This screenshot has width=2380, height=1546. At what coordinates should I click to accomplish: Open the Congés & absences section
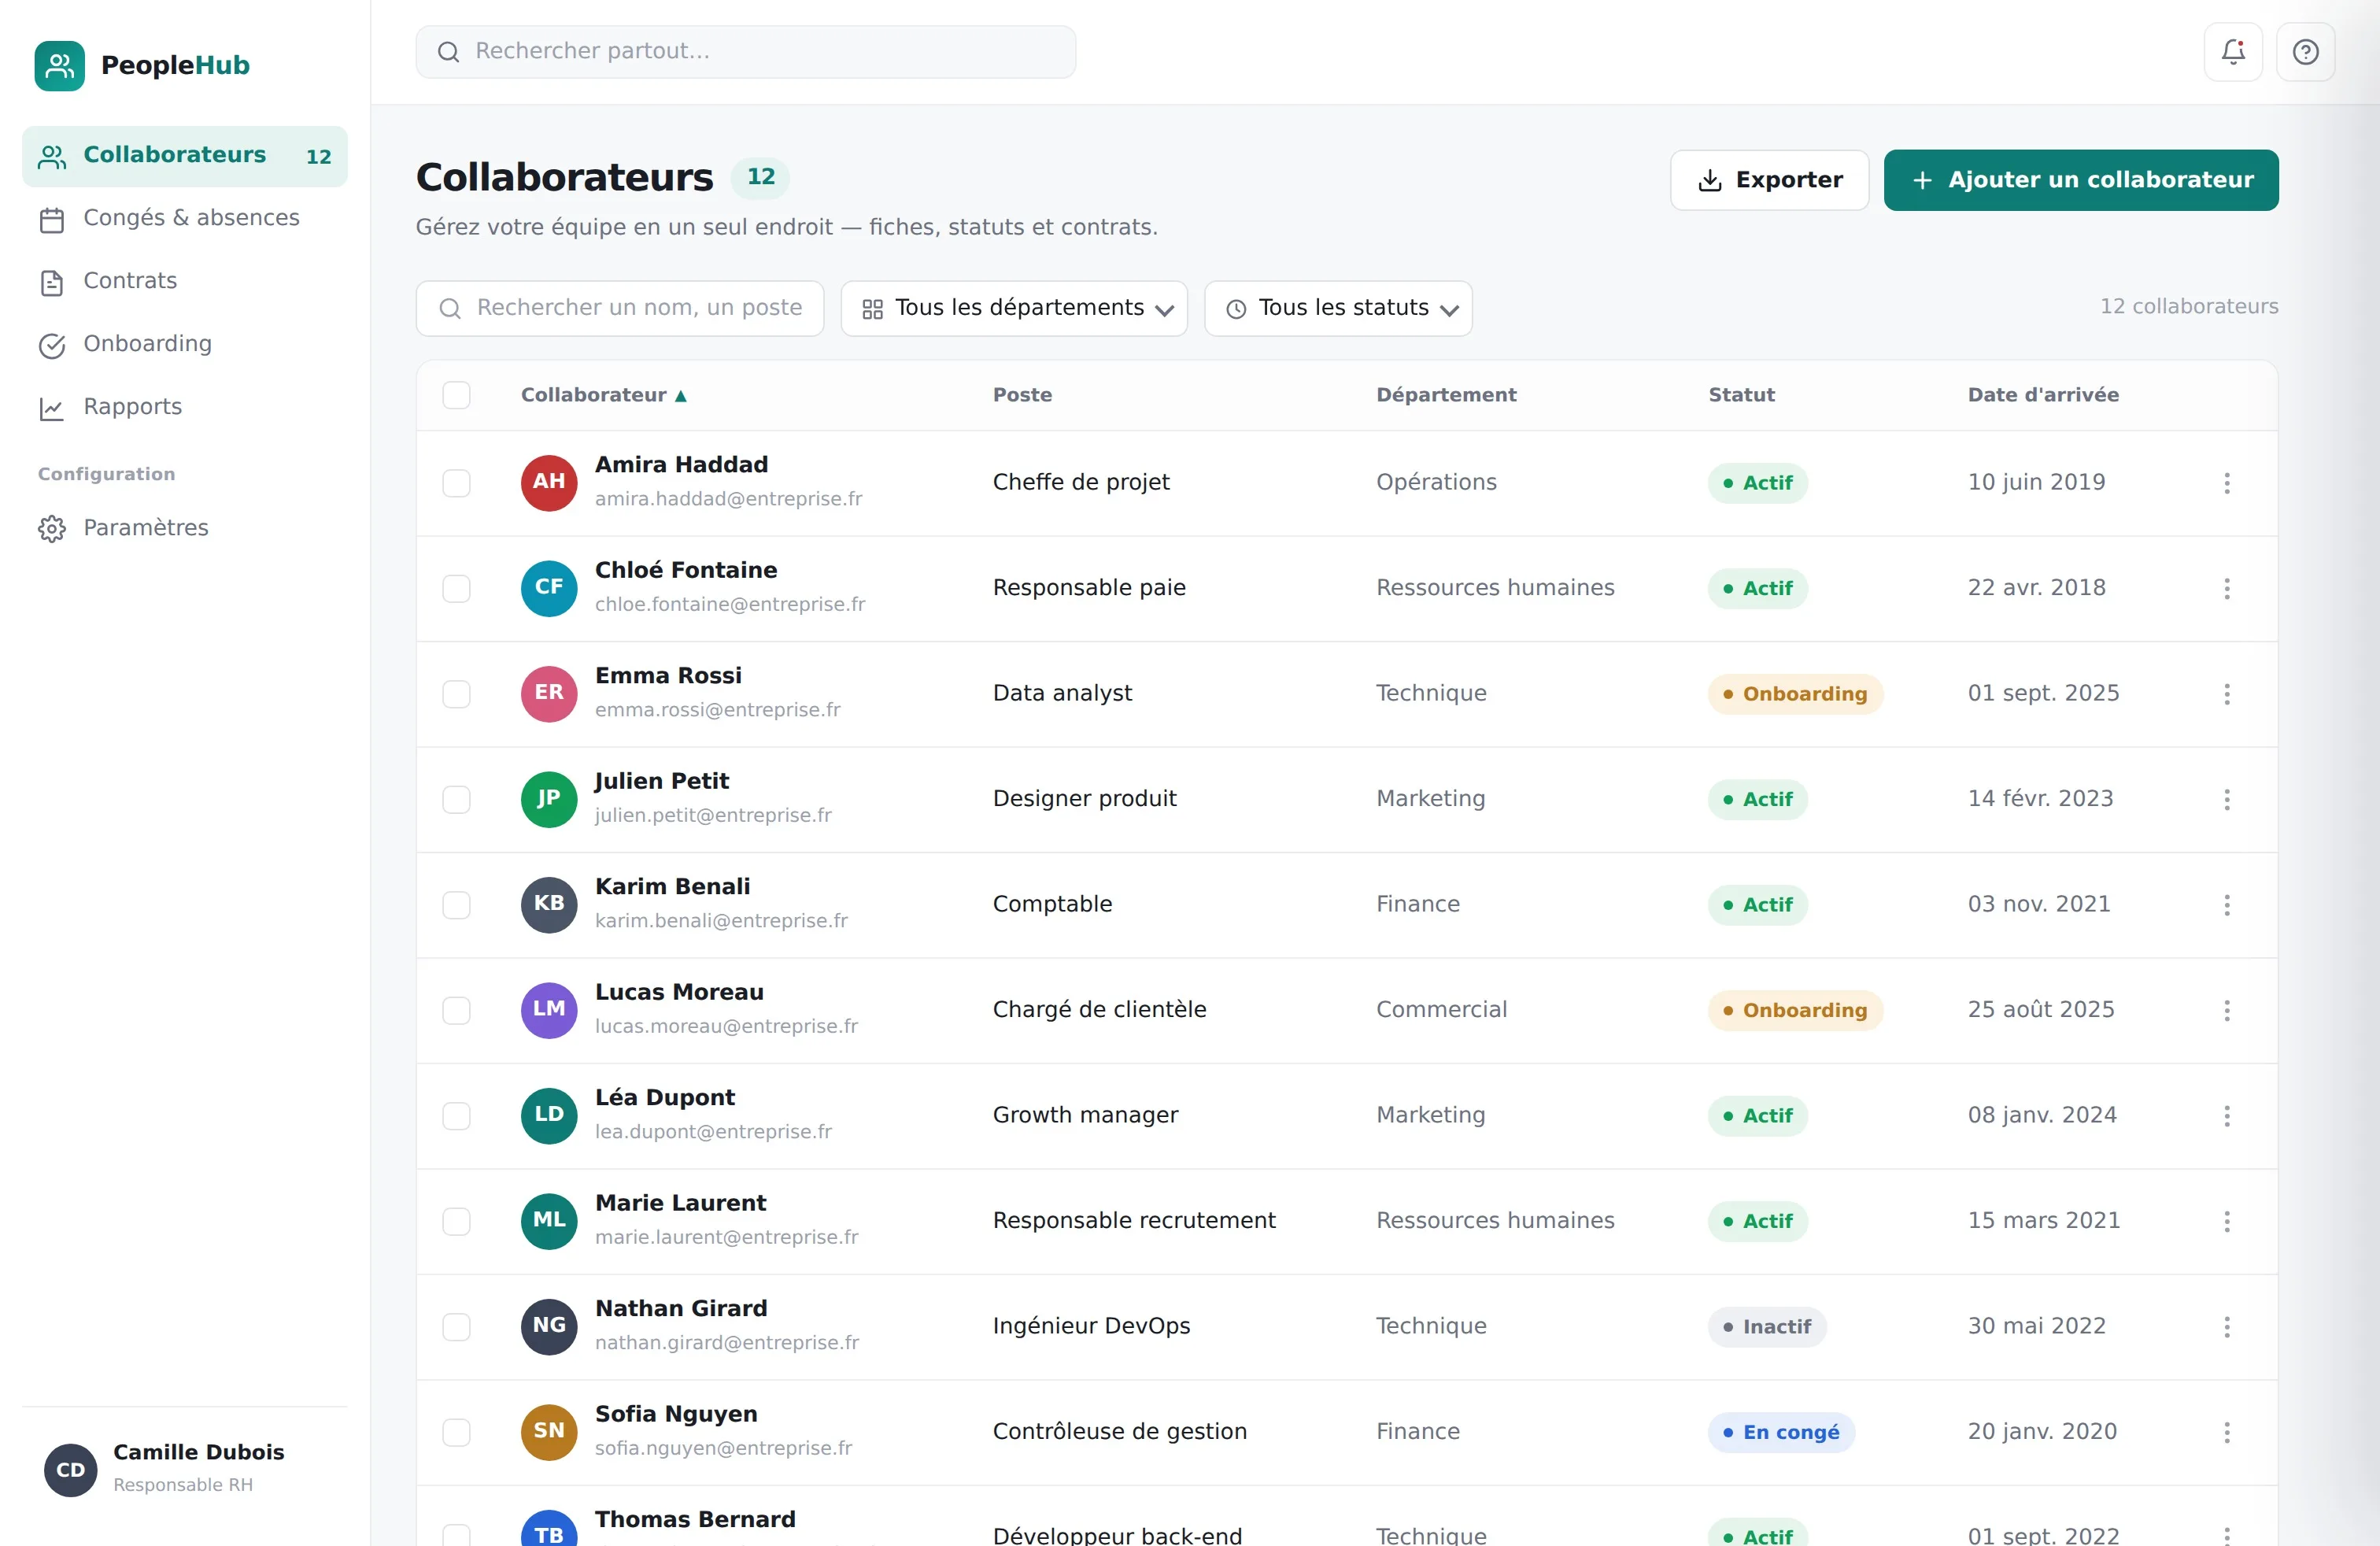(185, 218)
